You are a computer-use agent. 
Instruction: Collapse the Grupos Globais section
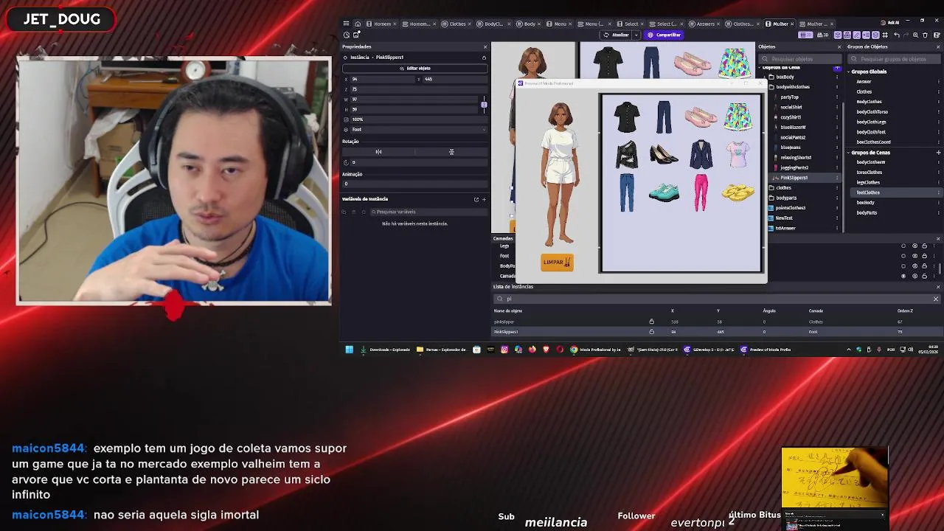(x=848, y=72)
